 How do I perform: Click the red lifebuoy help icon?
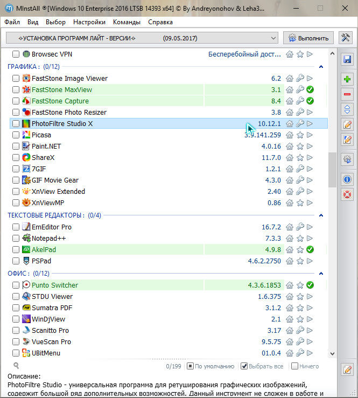click(x=347, y=194)
